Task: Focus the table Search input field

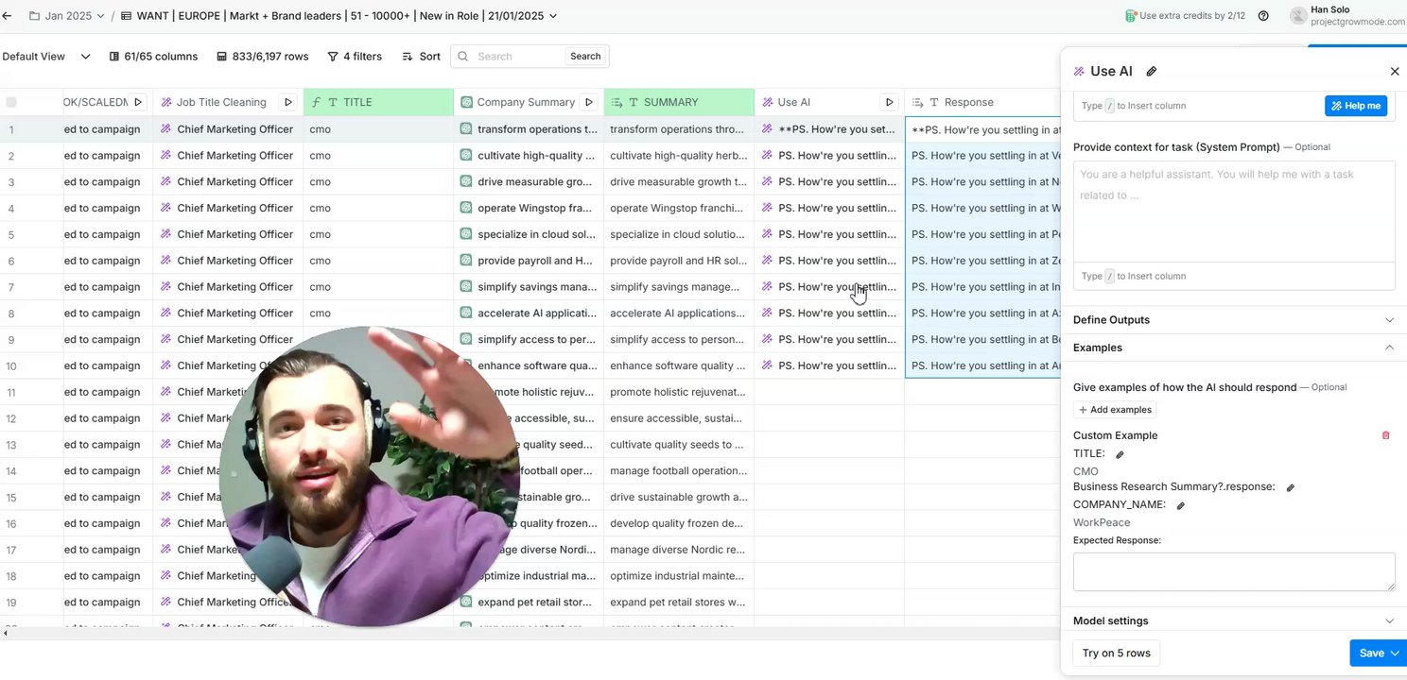Action: pyautogui.click(x=518, y=57)
